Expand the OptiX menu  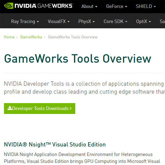(144, 21)
